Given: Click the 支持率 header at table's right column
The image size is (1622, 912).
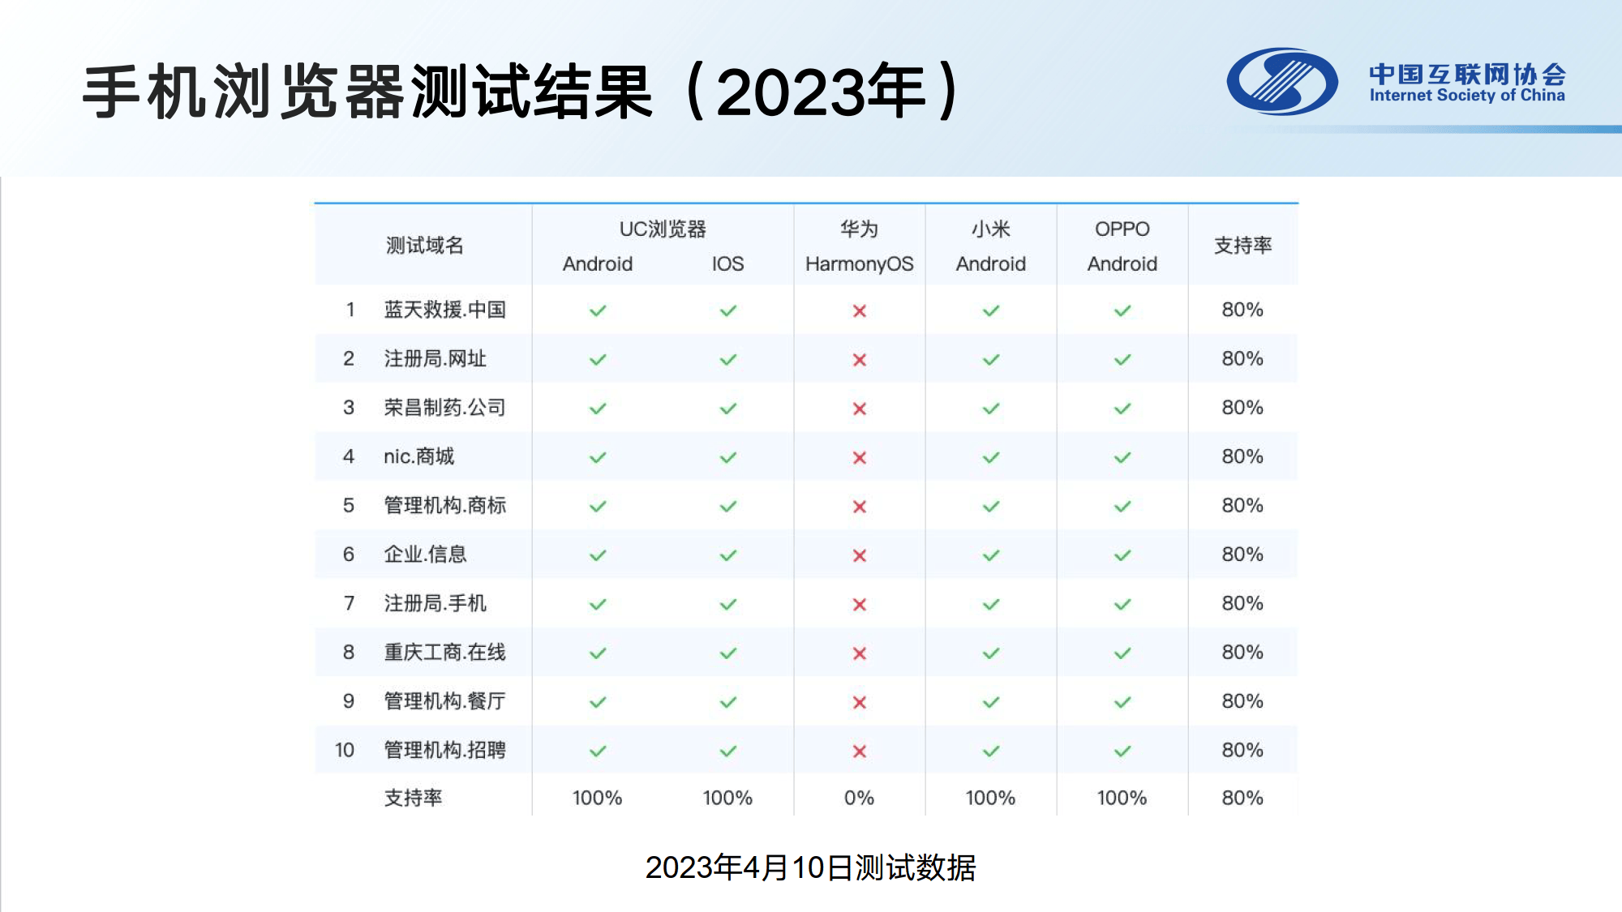Looking at the screenshot, I should (x=1242, y=245).
